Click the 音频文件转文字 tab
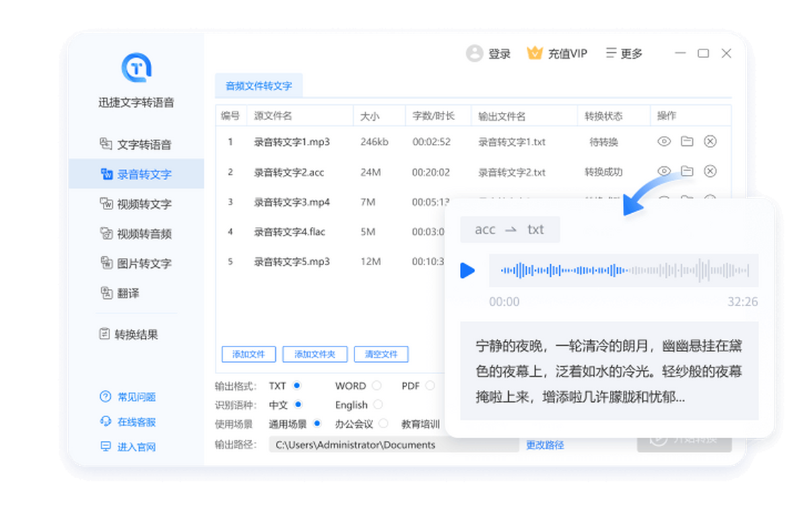This screenshot has height=520, width=792. click(259, 86)
